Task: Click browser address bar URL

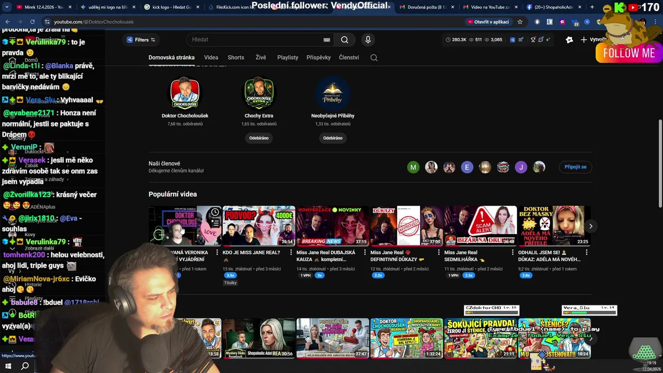Action: click(x=94, y=22)
